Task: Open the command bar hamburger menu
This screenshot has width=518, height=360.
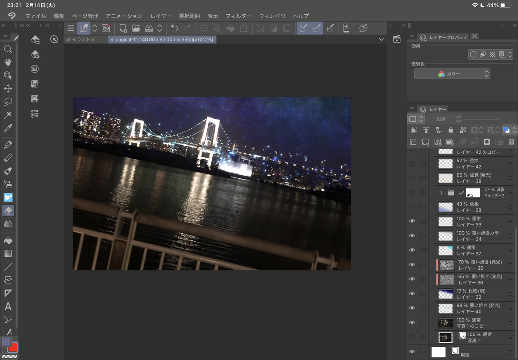Action: [x=70, y=28]
